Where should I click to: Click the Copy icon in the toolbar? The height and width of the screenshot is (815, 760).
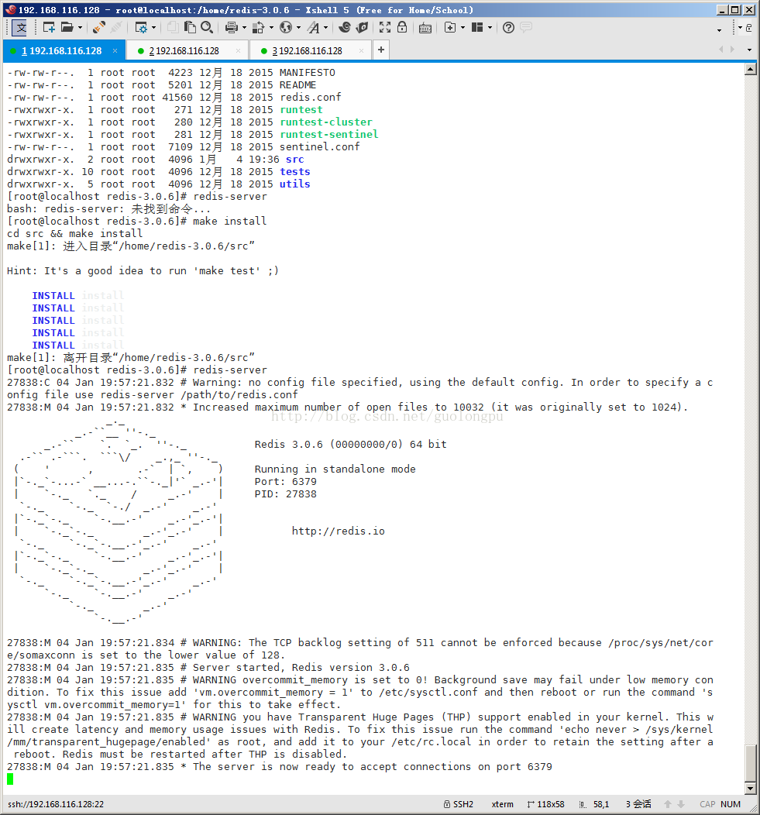[x=173, y=28]
